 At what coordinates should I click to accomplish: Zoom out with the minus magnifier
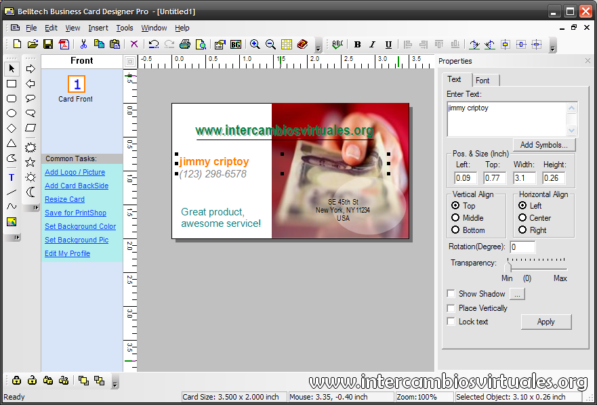coord(270,44)
